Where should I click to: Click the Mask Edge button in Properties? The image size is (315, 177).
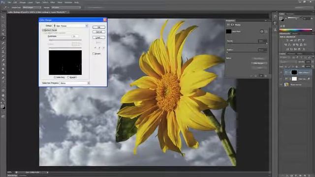tap(259, 59)
